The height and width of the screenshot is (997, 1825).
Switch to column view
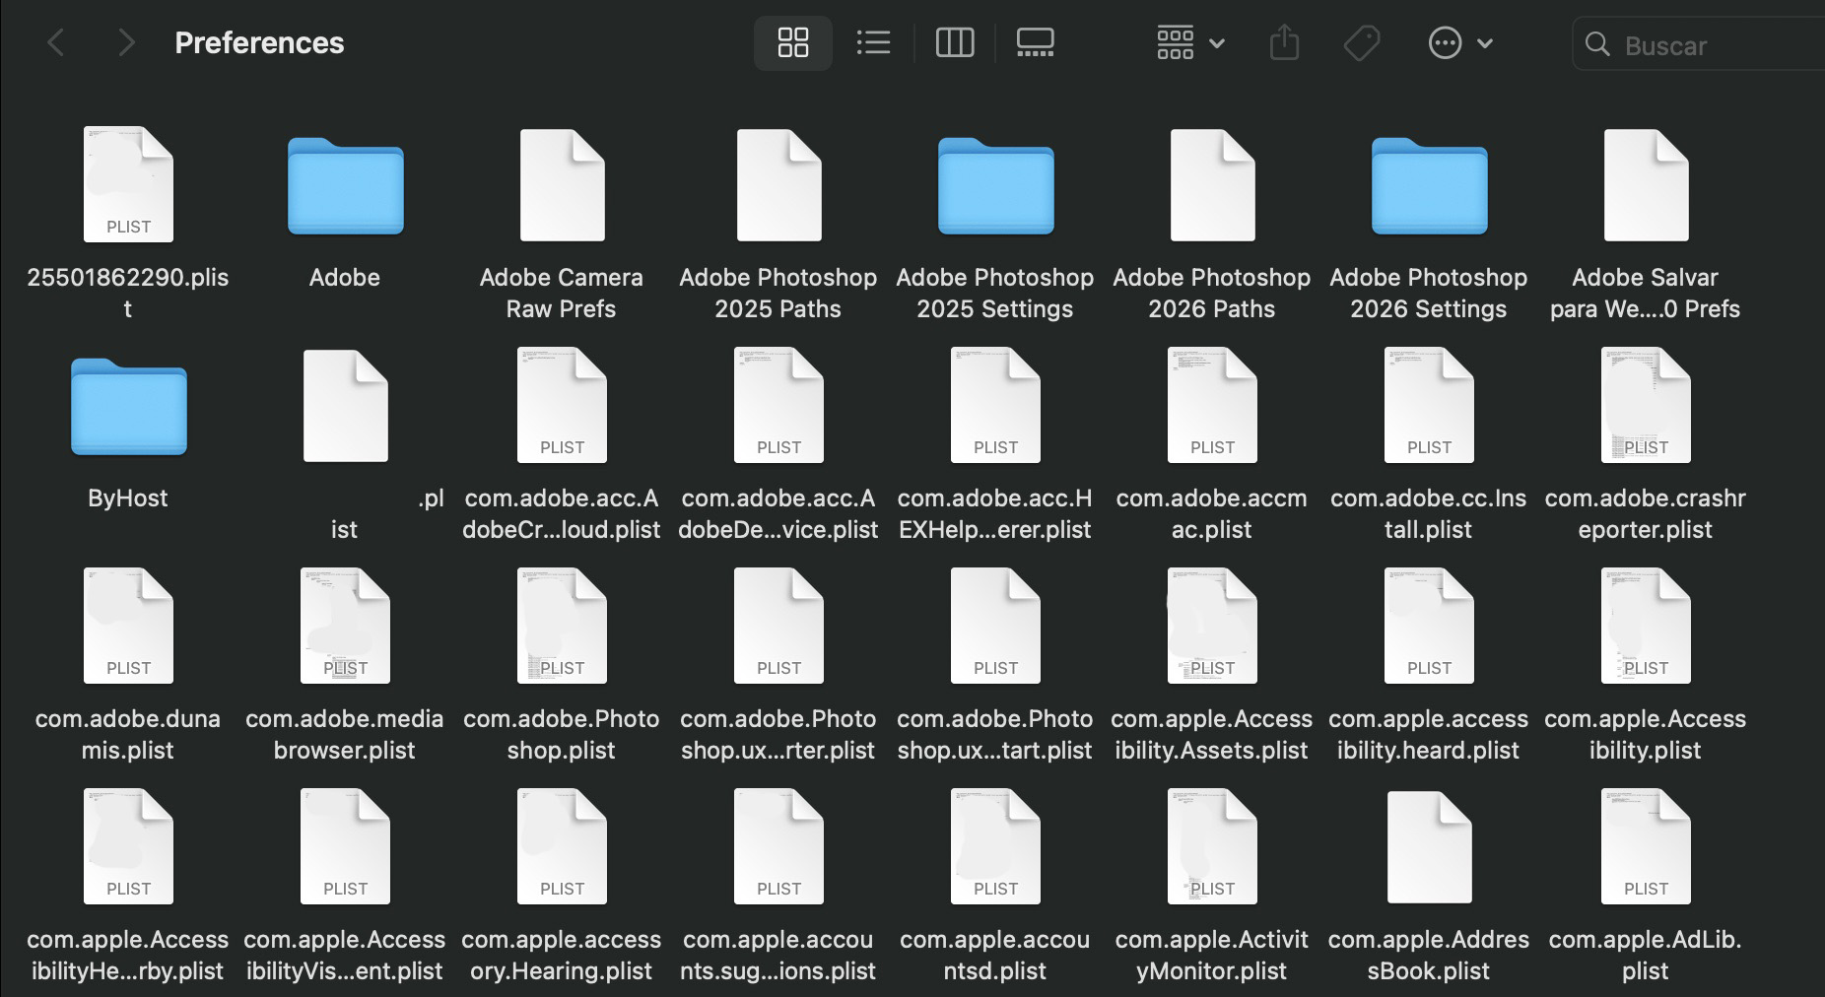pyautogui.click(x=954, y=42)
